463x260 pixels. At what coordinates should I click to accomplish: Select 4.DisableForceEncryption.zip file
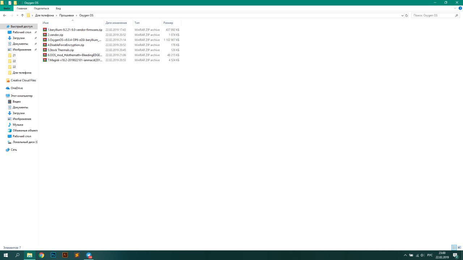point(66,45)
